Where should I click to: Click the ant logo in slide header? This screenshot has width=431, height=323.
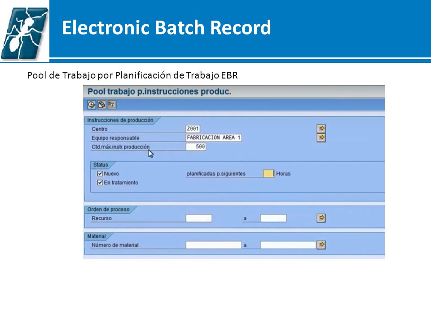[x=24, y=33]
